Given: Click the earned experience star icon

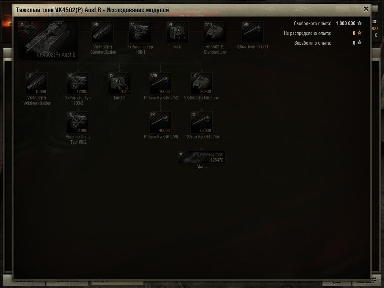Looking at the screenshot, I should click(x=359, y=42).
